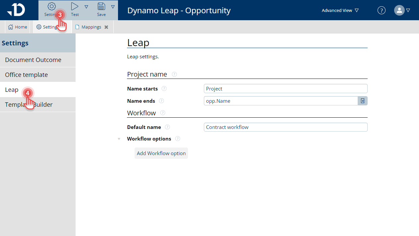Run a test using the play icon
Screen dimensions: 419x236
click(74, 6)
